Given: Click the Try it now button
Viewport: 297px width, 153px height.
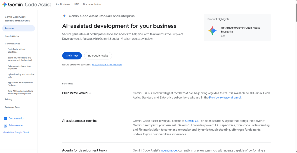Looking at the screenshot, I should tap(72, 56).
